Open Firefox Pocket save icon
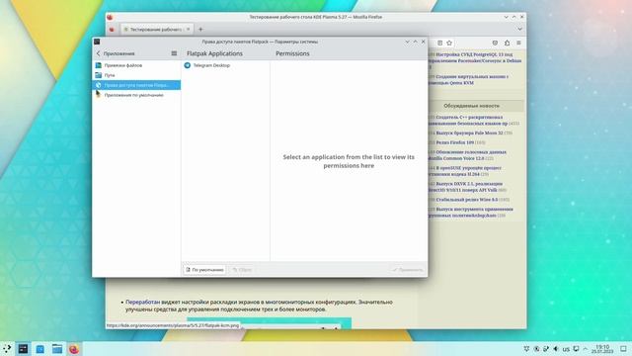Screen dimensions: 632x356 (495, 43)
